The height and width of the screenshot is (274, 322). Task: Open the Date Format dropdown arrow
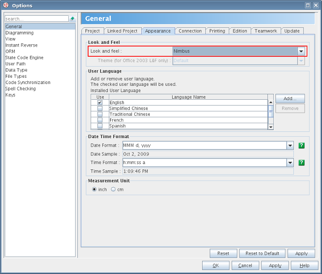[290, 146]
